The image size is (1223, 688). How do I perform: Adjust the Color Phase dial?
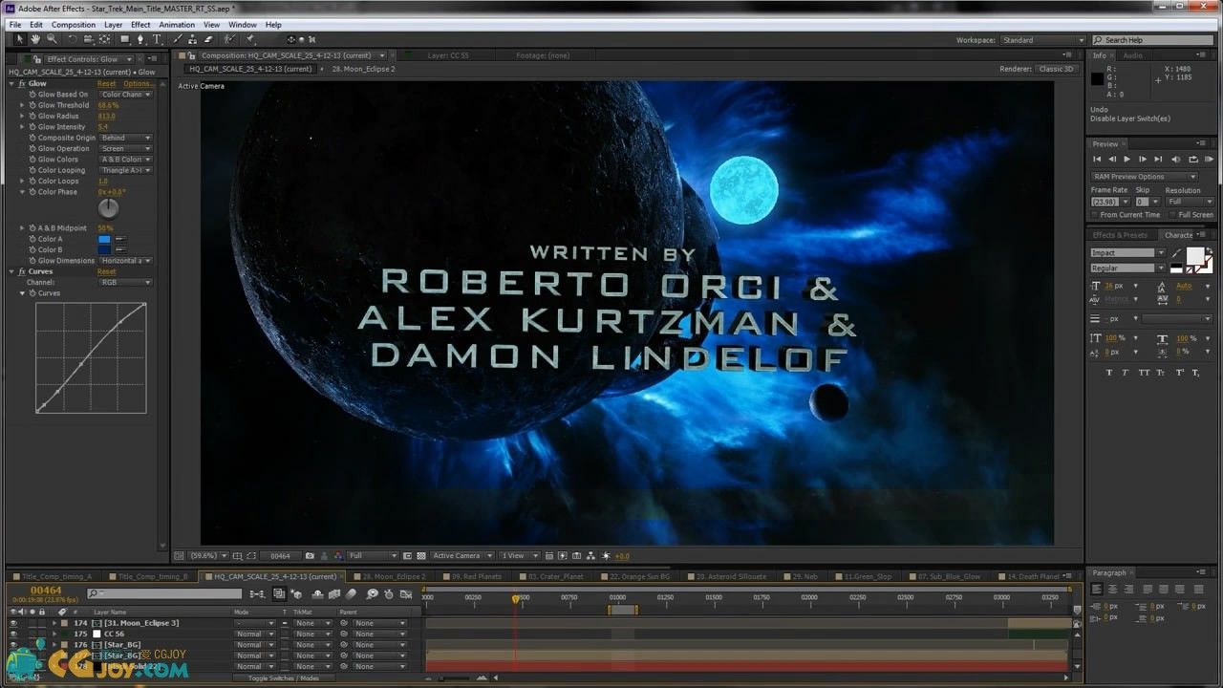point(109,207)
